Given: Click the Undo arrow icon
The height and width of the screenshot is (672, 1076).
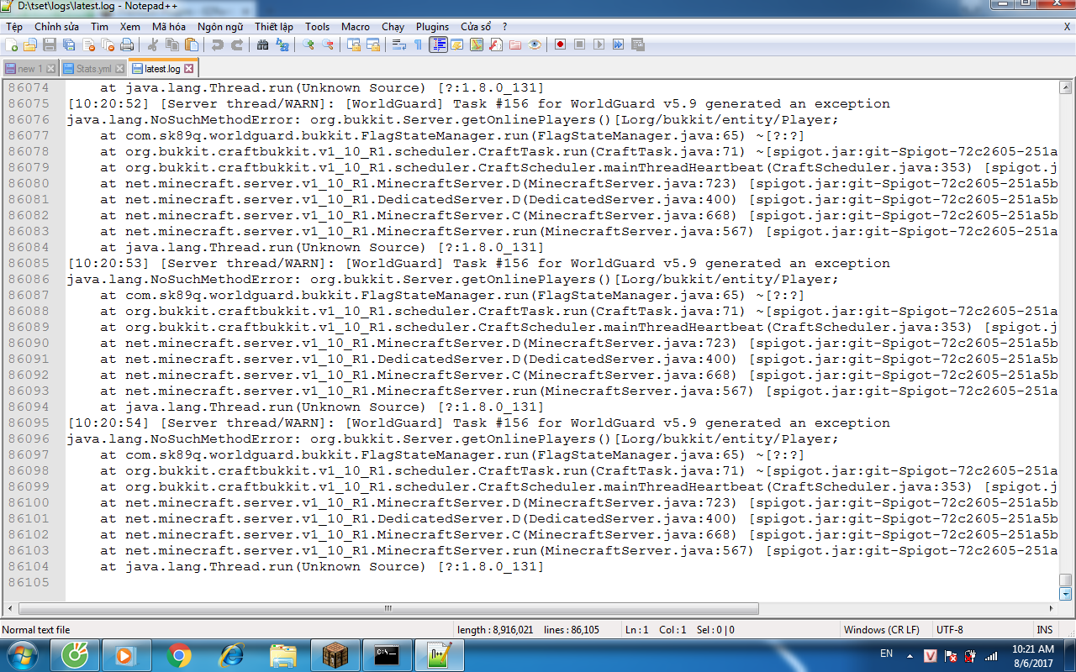Looking at the screenshot, I should tap(218, 45).
